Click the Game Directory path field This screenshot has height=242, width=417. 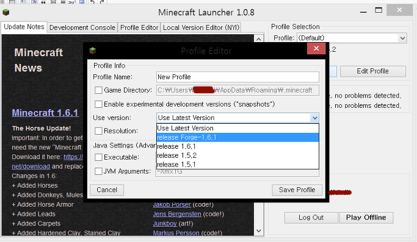(238, 90)
